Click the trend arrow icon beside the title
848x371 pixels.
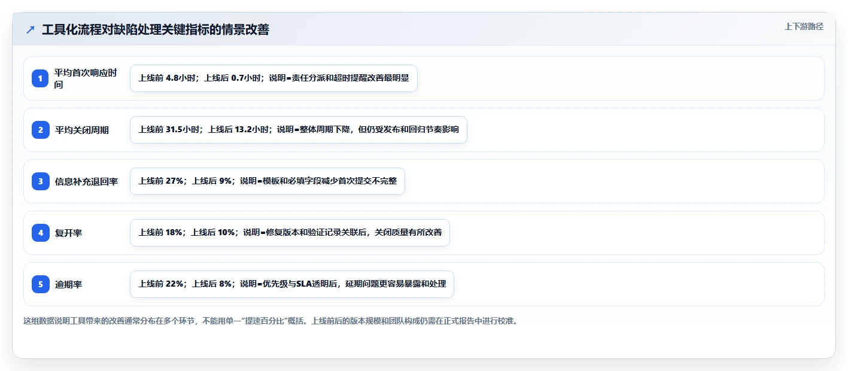31,30
